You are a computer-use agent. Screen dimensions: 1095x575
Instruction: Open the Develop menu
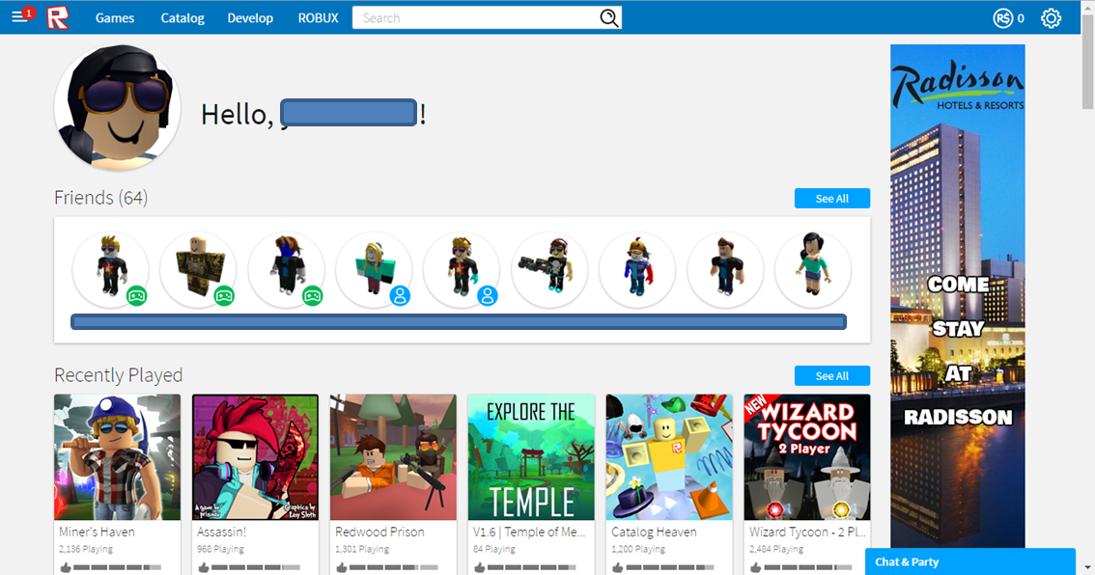pyautogui.click(x=250, y=18)
